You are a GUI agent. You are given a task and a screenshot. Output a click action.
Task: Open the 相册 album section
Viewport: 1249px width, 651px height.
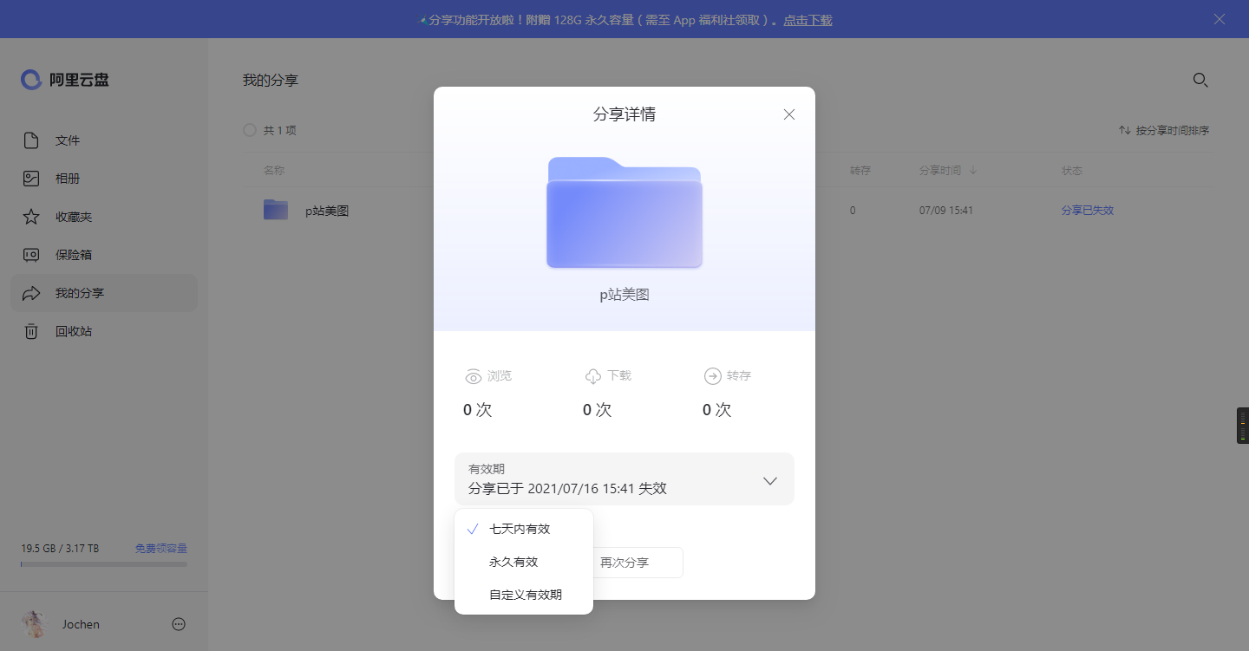[x=68, y=179]
